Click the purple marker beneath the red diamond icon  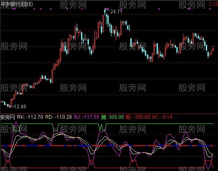(x=210, y=9)
